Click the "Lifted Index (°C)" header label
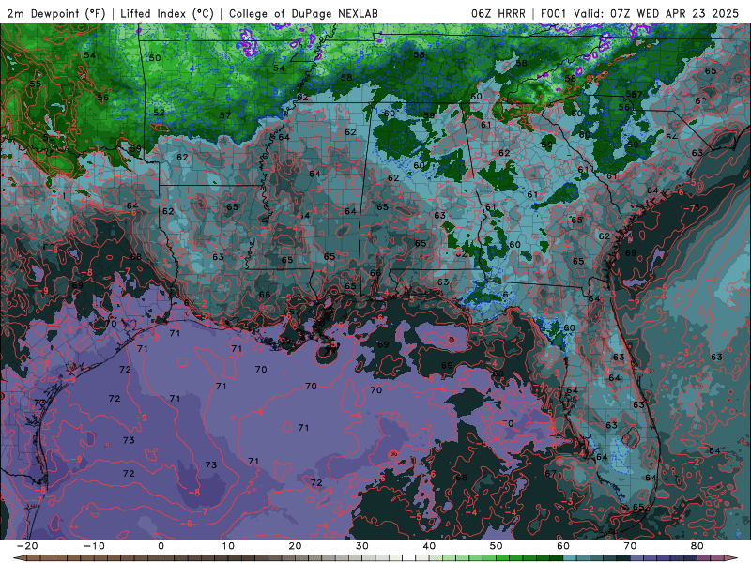The width and height of the screenshot is (751, 563). 167,13
